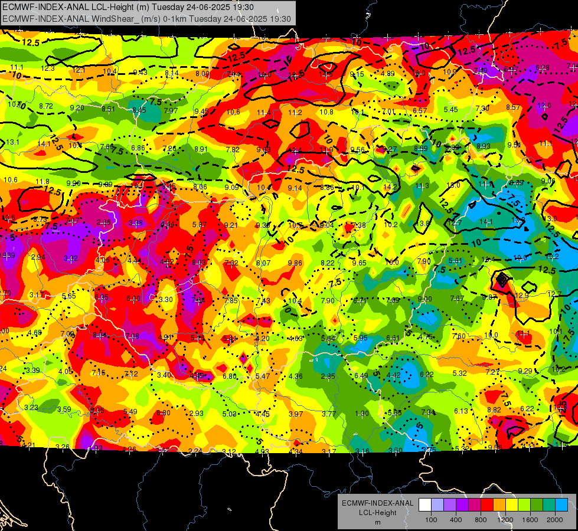Click the legend tick label '2000'
578x531 pixels.
pos(554,520)
